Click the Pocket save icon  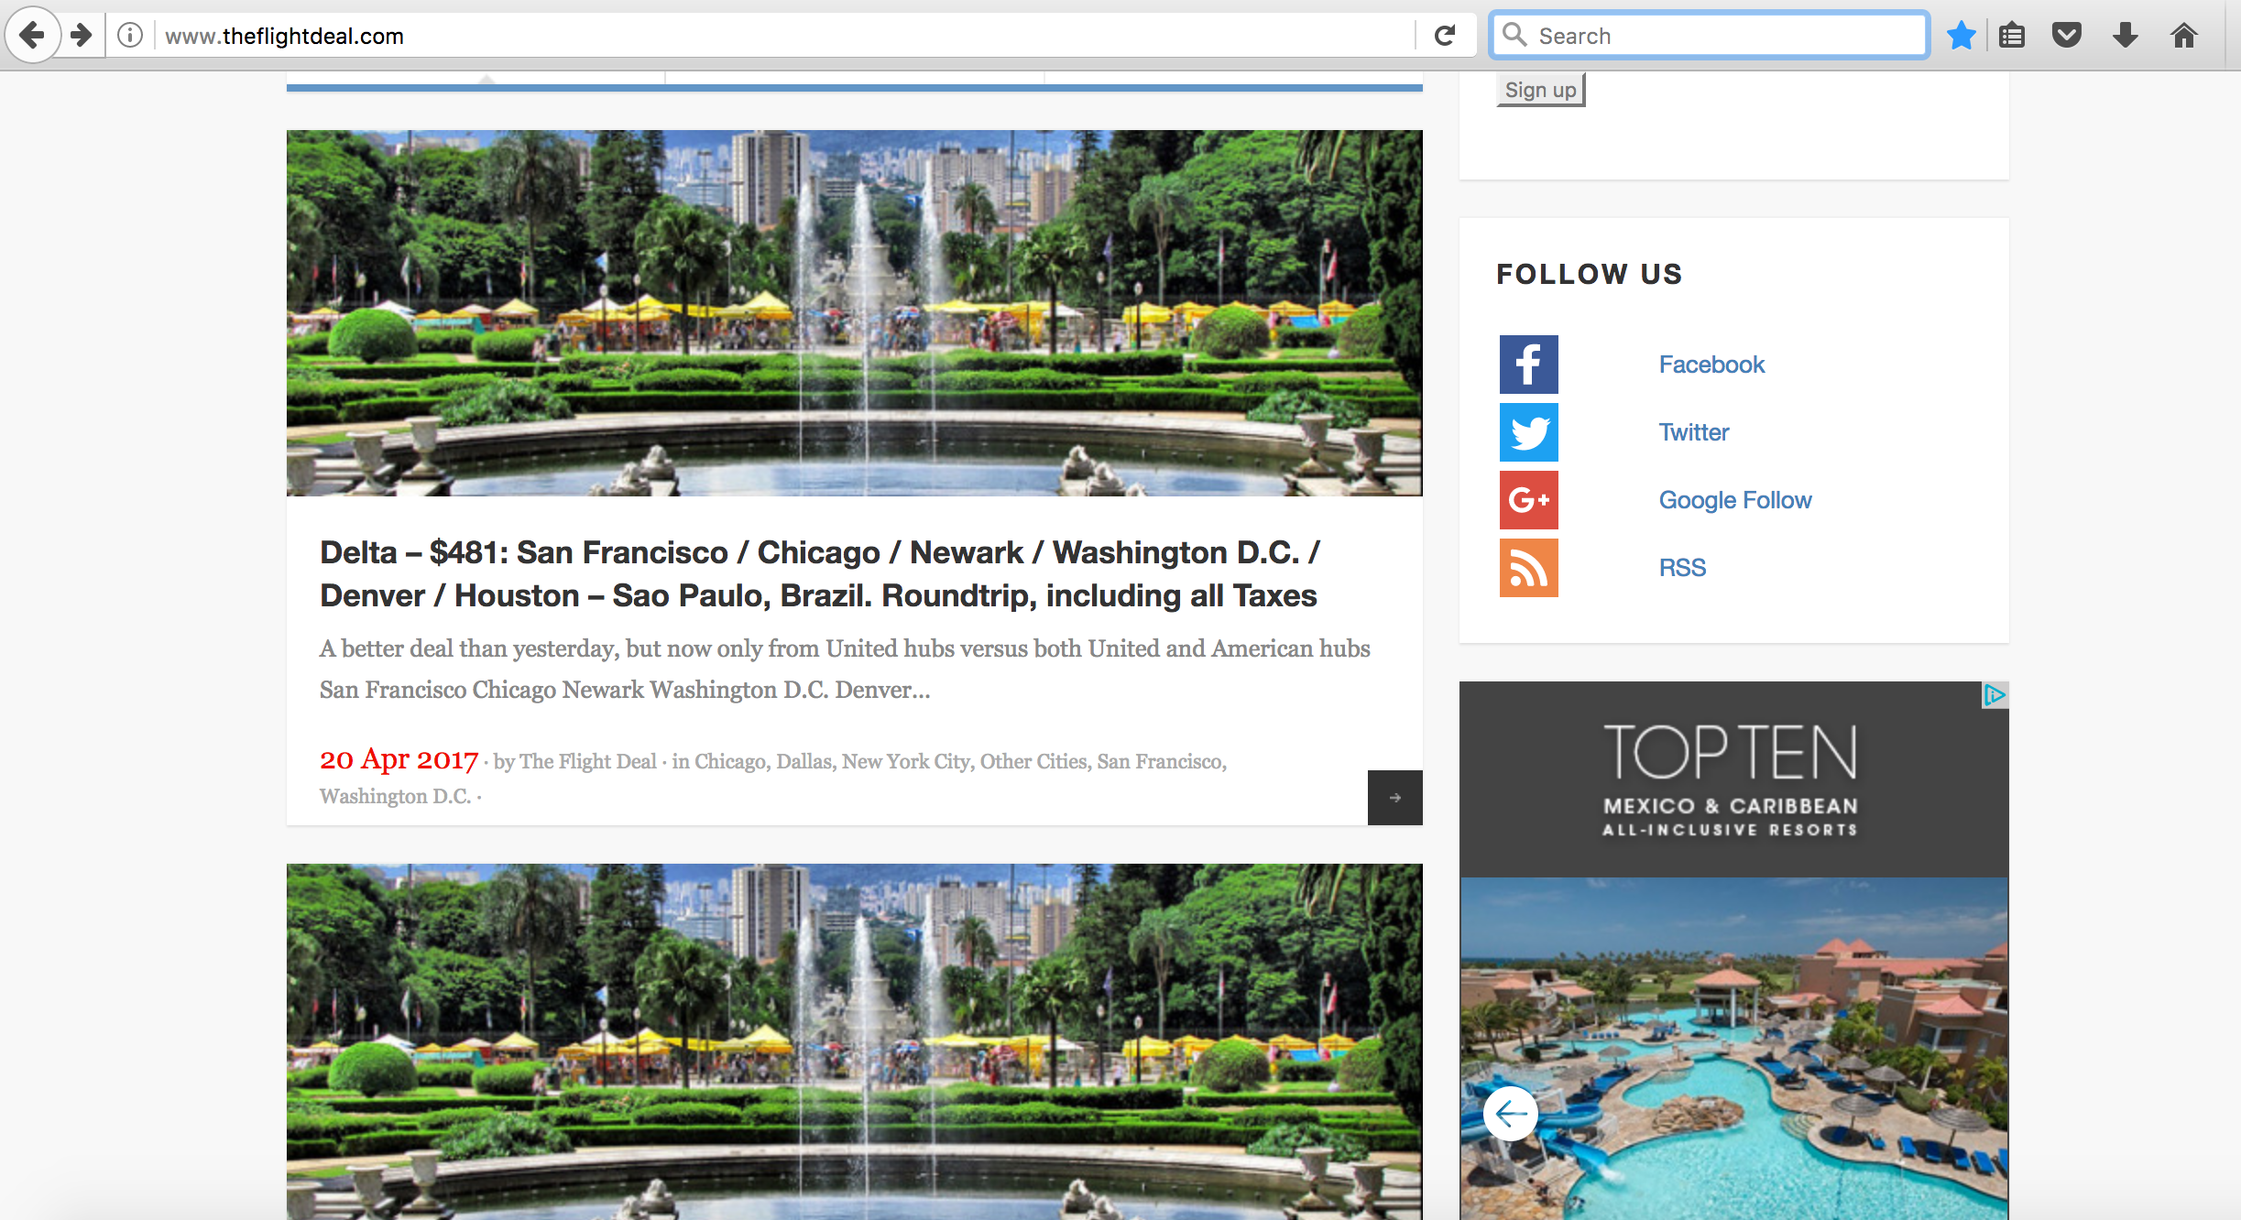pos(2067,36)
